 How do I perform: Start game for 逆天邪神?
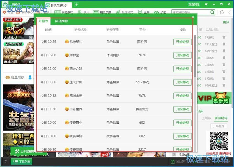pos(183,82)
